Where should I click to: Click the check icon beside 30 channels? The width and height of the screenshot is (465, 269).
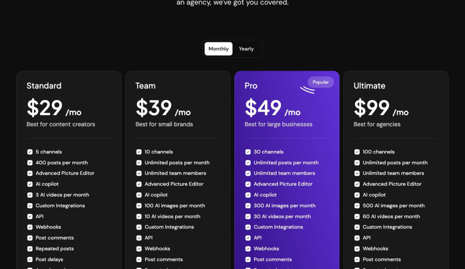point(248,152)
